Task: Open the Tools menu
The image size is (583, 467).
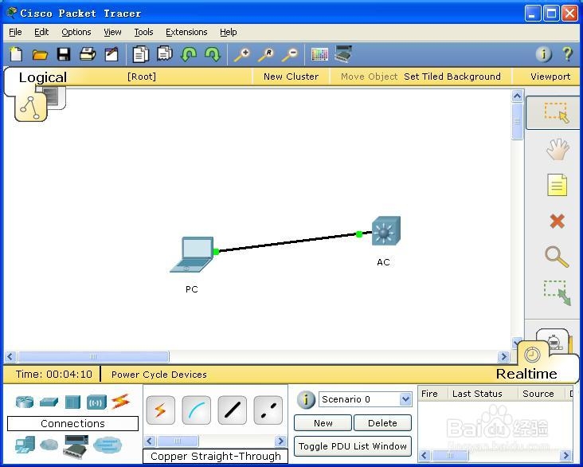Action: pos(143,32)
